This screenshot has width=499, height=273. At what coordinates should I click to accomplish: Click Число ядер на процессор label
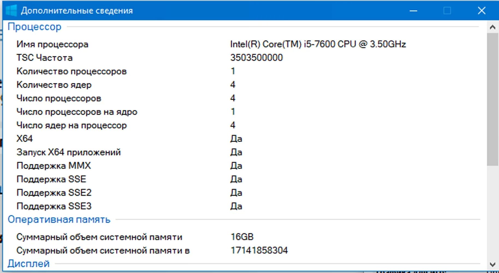[72, 125]
